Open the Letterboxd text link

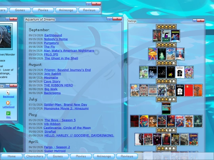click(x=8, y=107)
